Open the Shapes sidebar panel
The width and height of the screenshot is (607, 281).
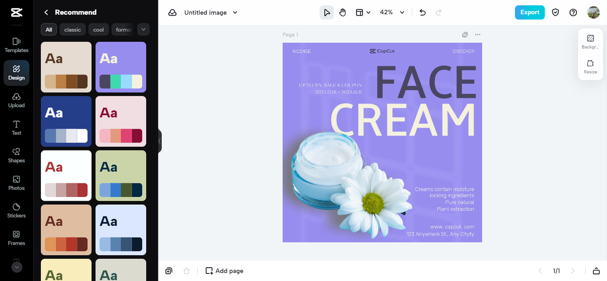click(x=16, y=155)
